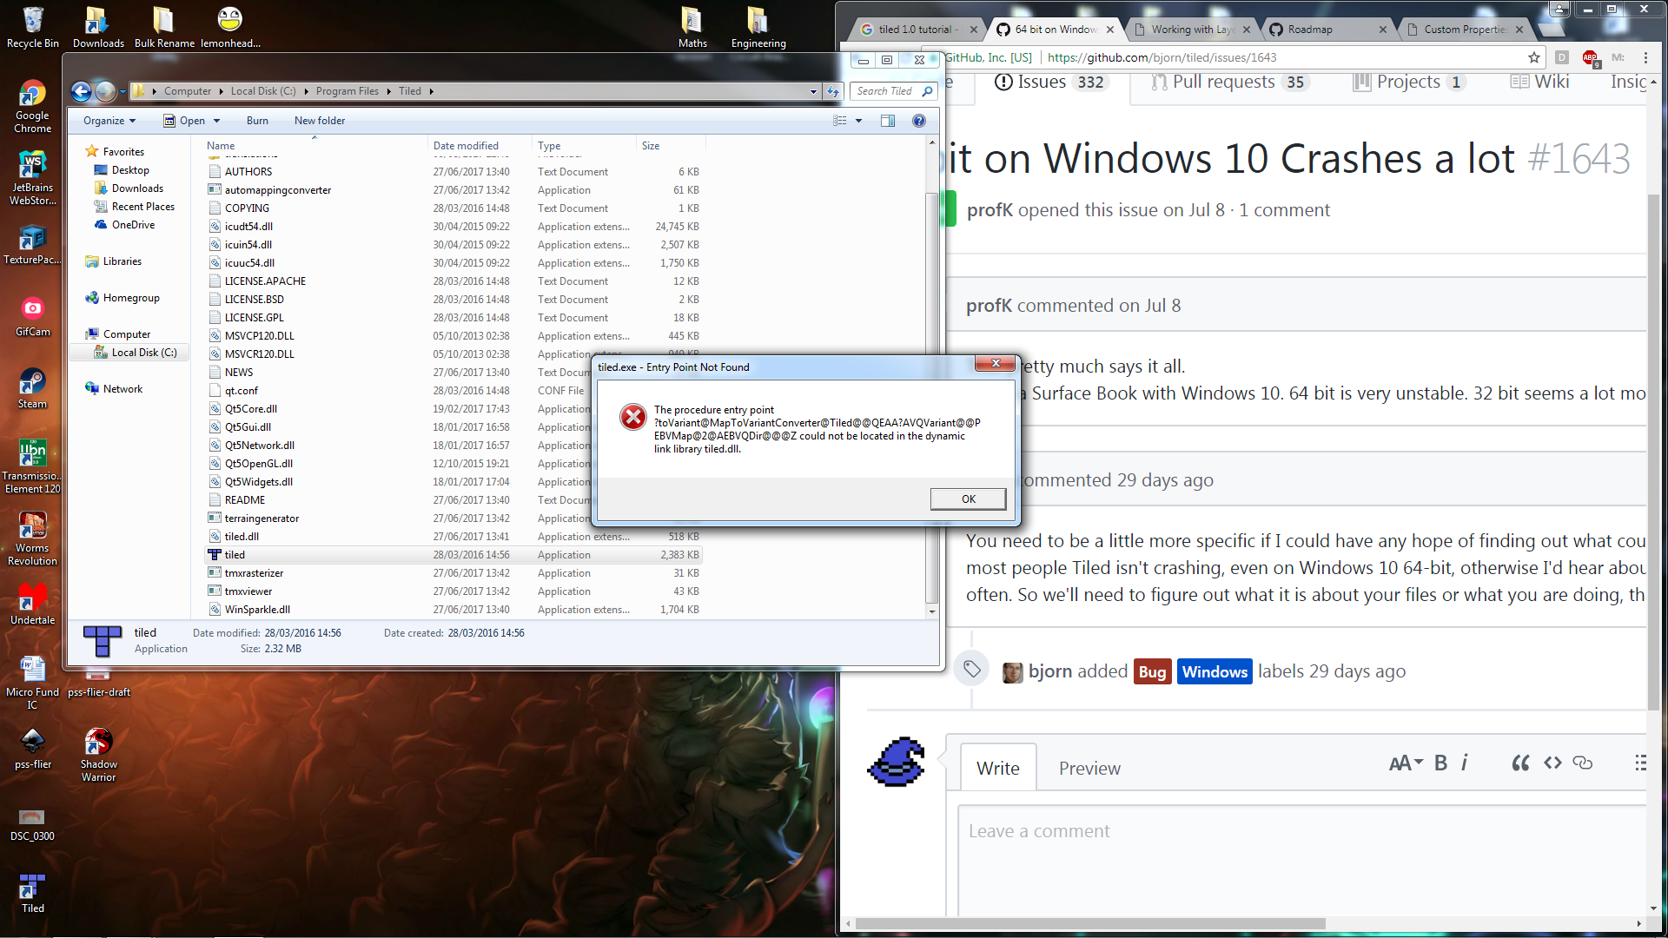The height and width of the screenshot is (938, 1668).
Task: Click the Adblock extension icon
Action: pyautogui.click(x=1591, y=58)
